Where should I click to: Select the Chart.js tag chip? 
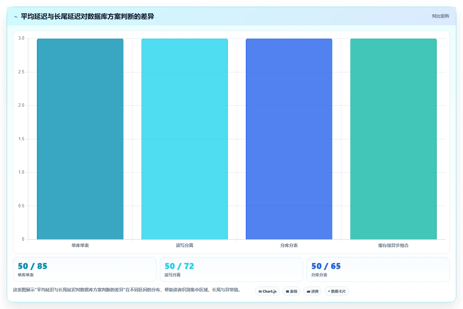click(x=267, y=291)
